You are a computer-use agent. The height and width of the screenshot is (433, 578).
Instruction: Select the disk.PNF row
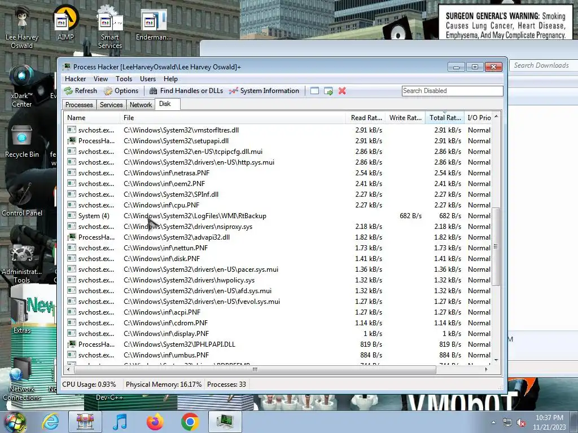tap(279, 258)
